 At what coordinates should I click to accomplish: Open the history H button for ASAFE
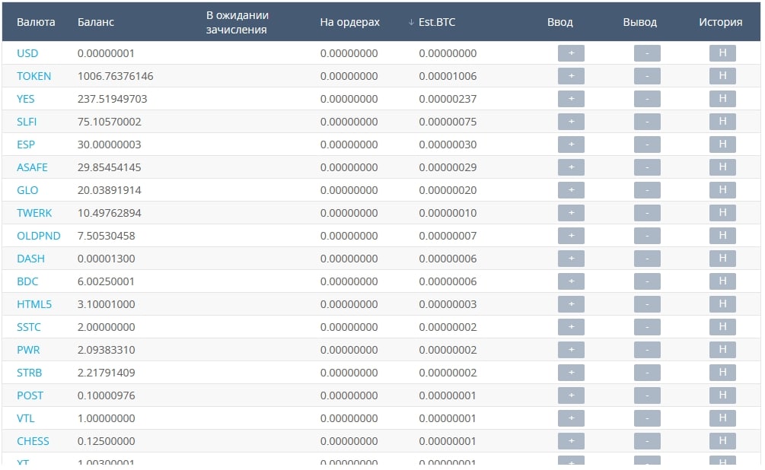click(722, 167)
